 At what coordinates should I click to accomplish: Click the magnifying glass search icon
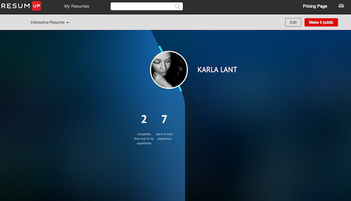coord(178,6)
